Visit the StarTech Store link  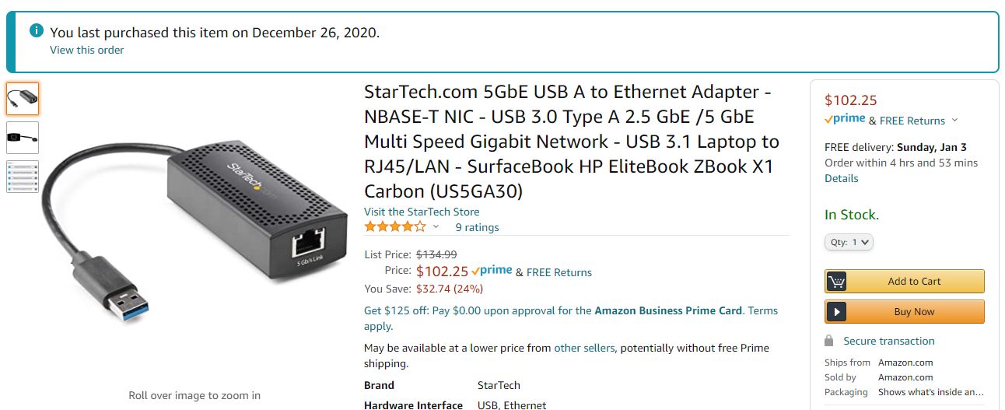[422, 212]
